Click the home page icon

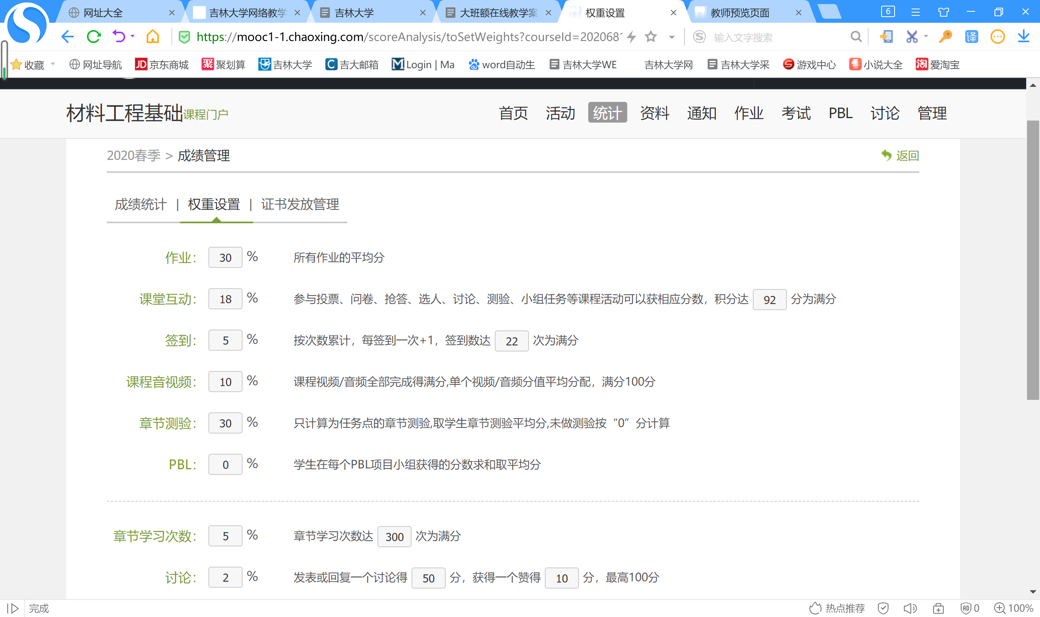[153, 37]
